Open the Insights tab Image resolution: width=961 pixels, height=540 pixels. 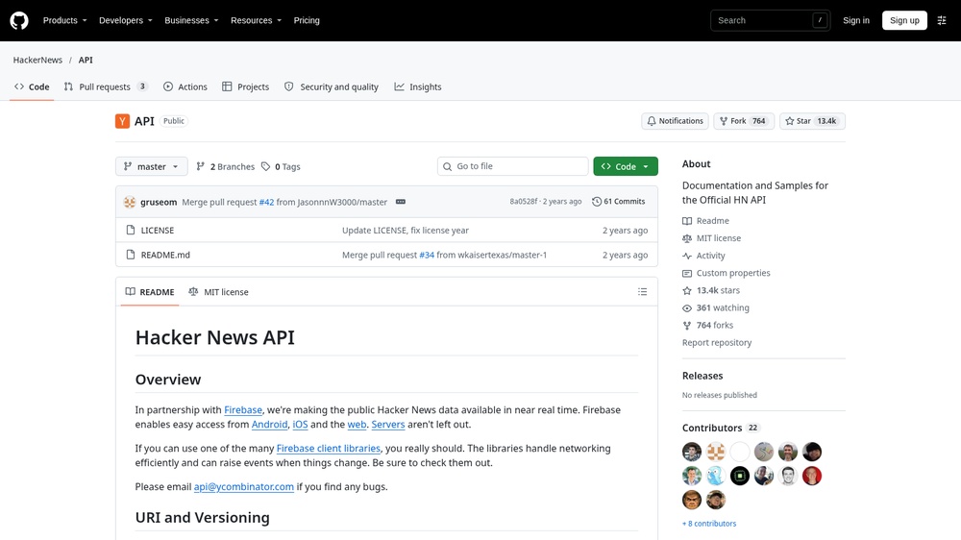coord(418,87)
